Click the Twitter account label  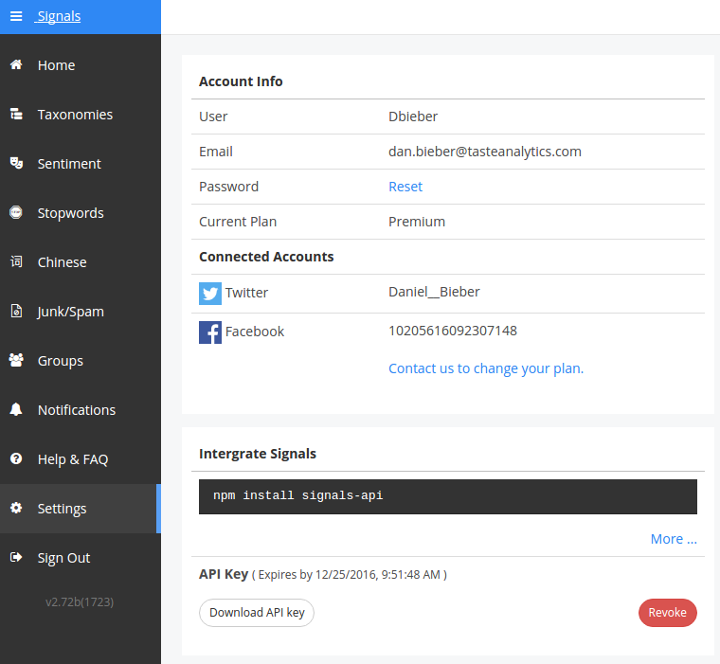point(246,293)
